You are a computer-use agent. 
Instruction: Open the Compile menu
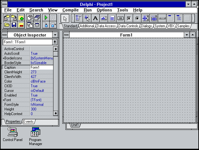click(70, 10)
